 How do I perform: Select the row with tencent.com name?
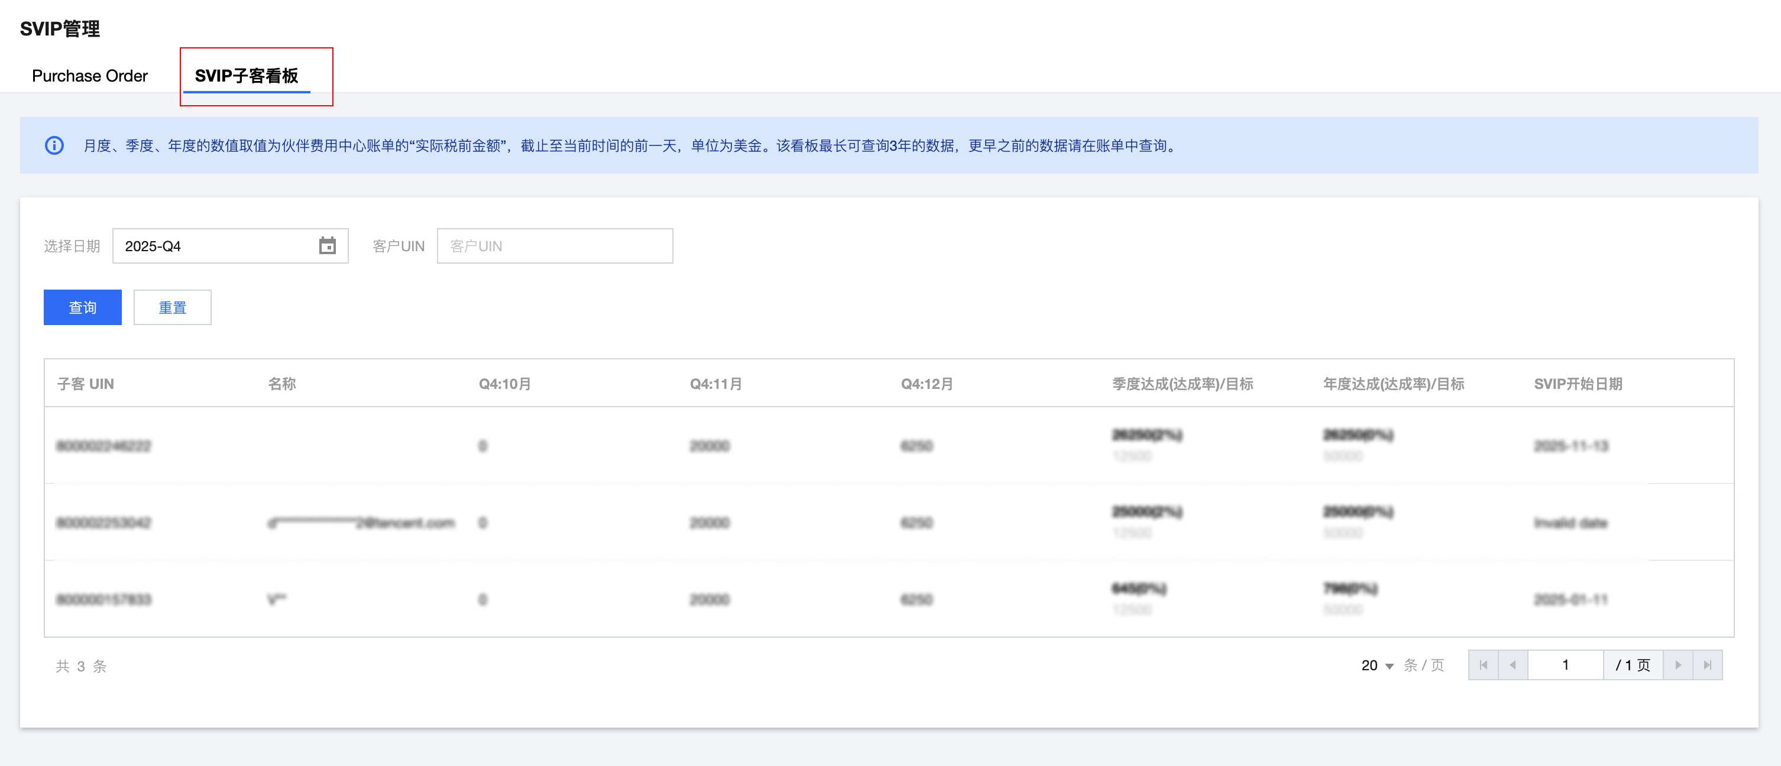pos(361,522)
